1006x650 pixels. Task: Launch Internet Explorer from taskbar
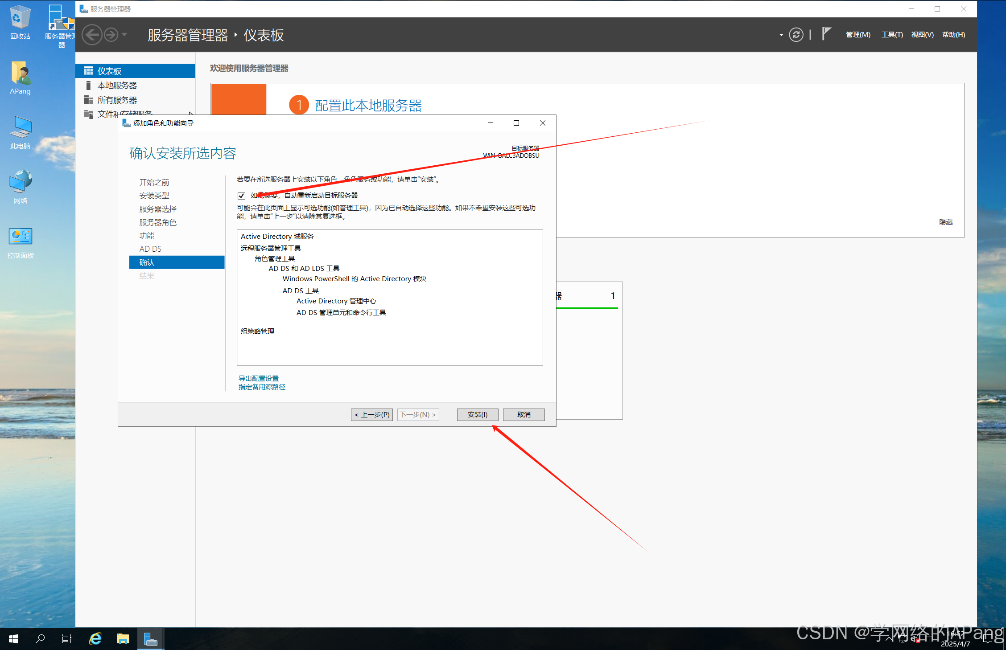click(95, 639)
